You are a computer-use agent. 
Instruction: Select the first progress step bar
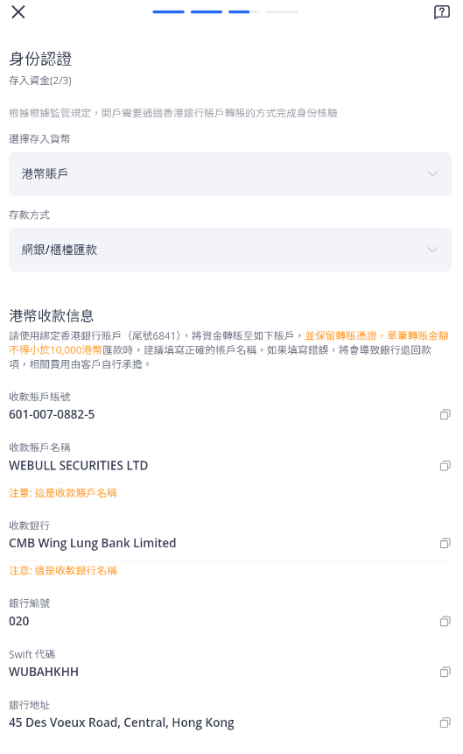click(x=168, y=11)
